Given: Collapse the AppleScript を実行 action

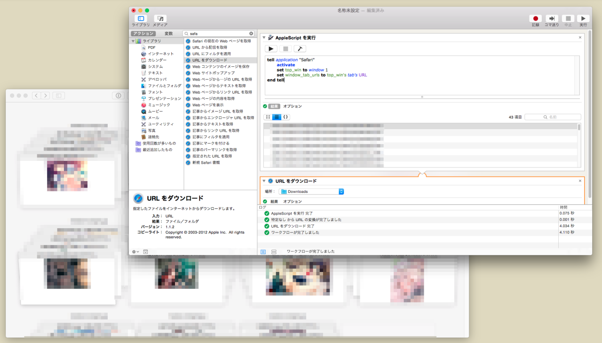Looking at the screenshot, I should [264, 37].
